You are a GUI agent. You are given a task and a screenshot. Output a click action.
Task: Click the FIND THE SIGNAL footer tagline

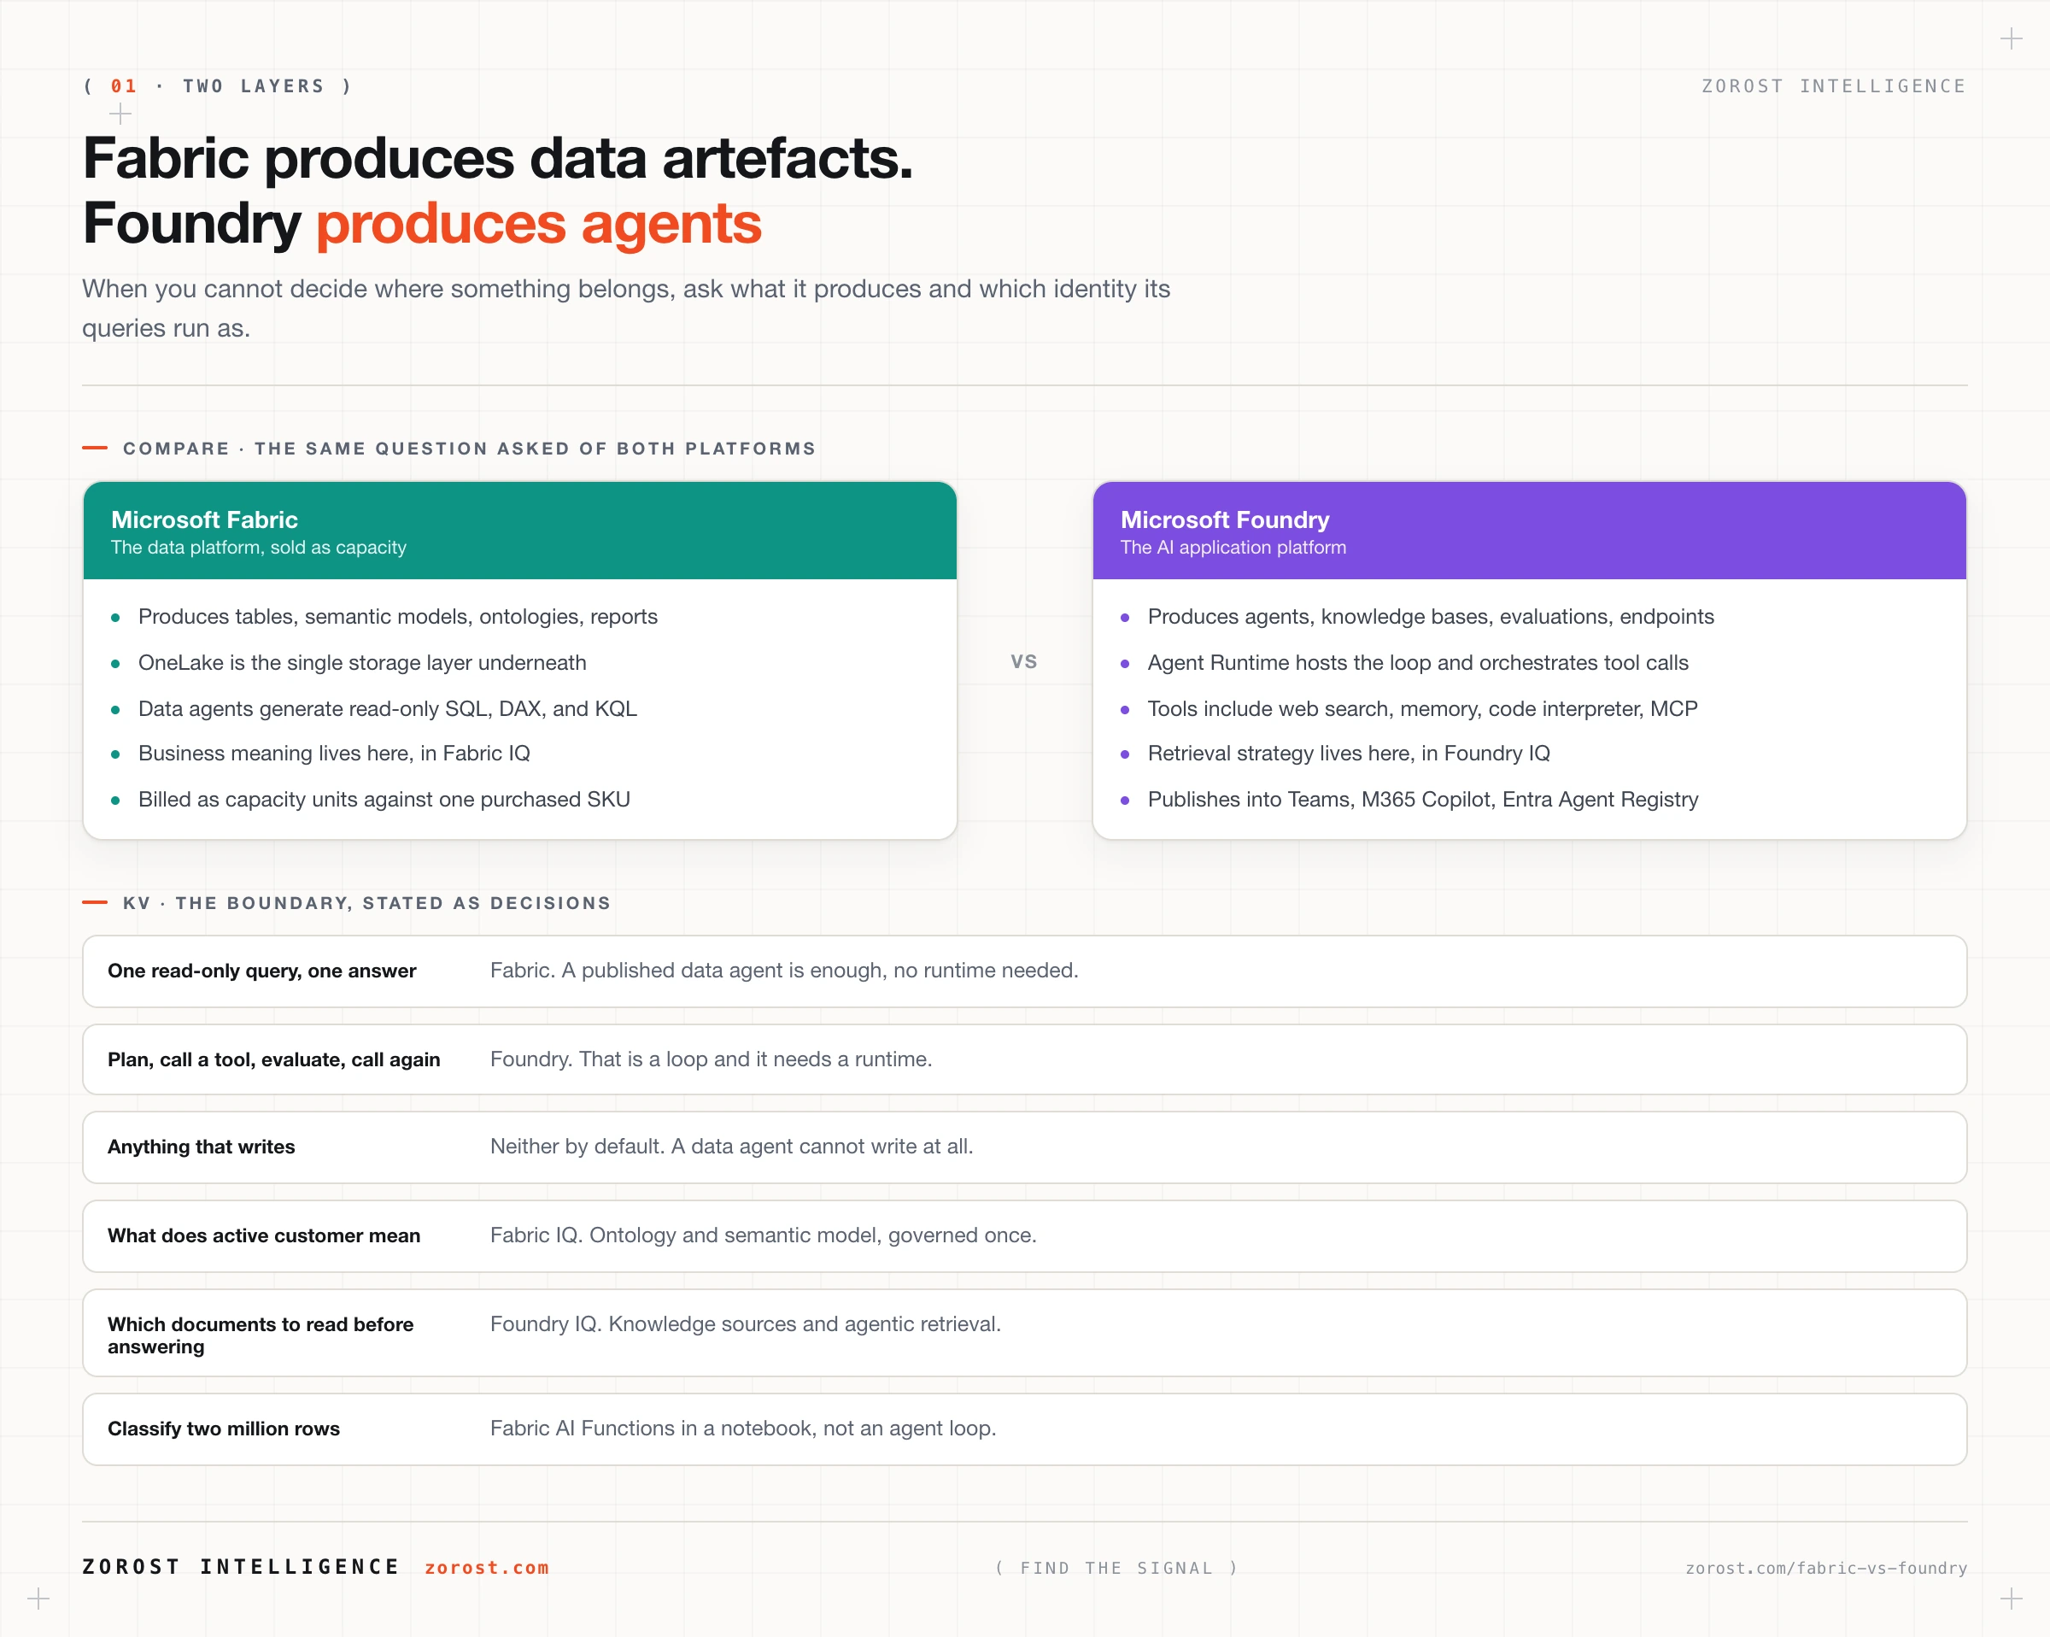pos(1117,1569)
